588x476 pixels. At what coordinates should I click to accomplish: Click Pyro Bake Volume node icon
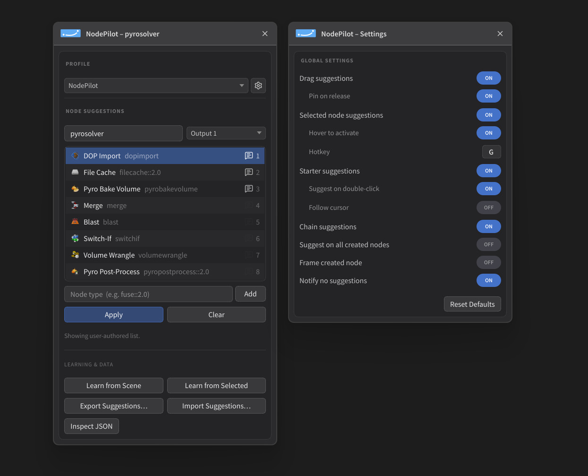75,189
